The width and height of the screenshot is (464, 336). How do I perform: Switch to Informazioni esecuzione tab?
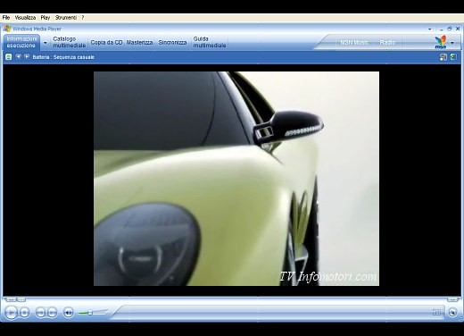coord(21,42)
